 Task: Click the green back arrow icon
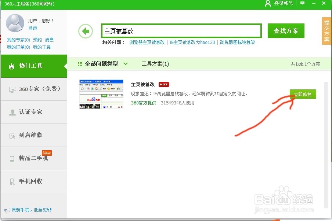pos(86,31)
